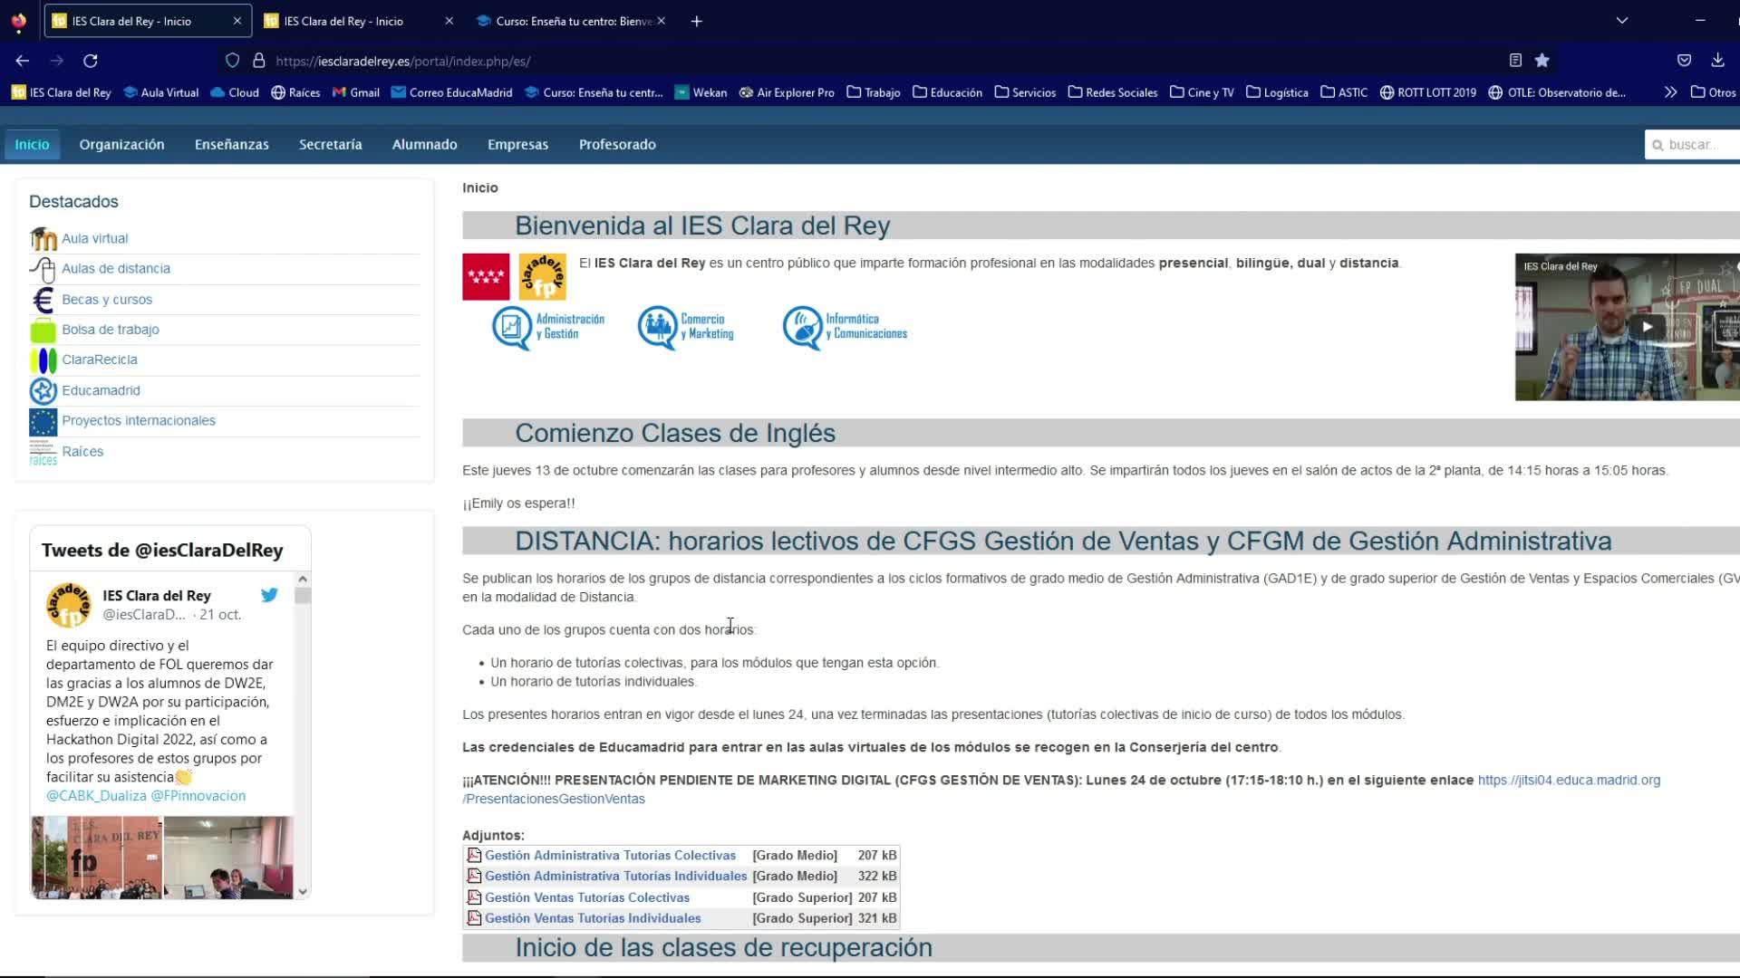
Task: Open Gestión Ventas Tutorías Colectivas attachment
Action: [x=586, y=897]
